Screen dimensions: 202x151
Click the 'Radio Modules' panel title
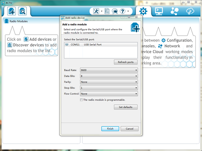(19, 21)
